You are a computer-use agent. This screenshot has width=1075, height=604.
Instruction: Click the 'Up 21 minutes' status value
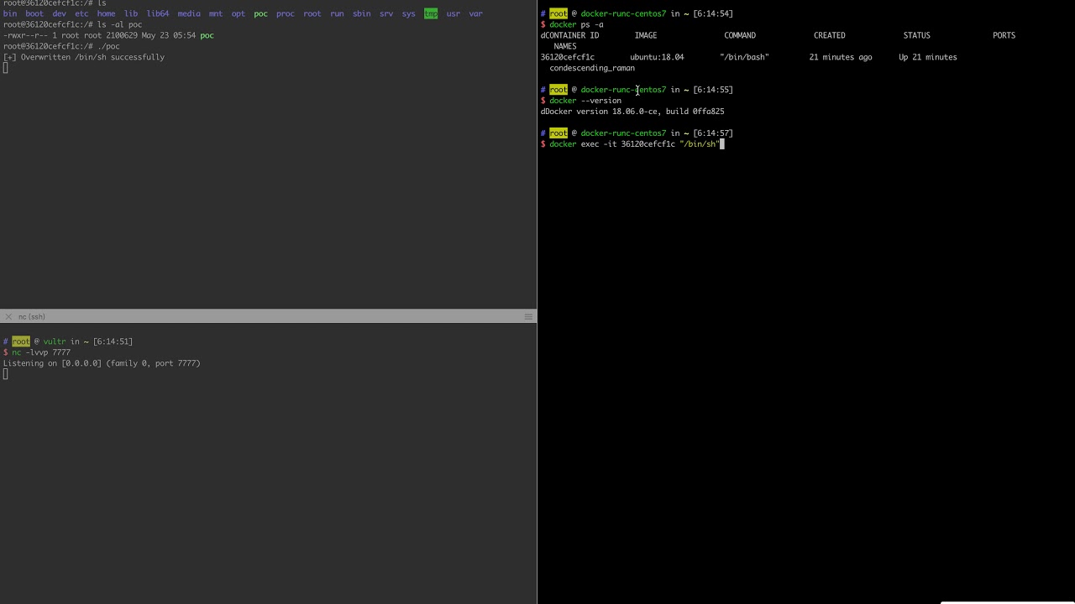tap(928, 57)
